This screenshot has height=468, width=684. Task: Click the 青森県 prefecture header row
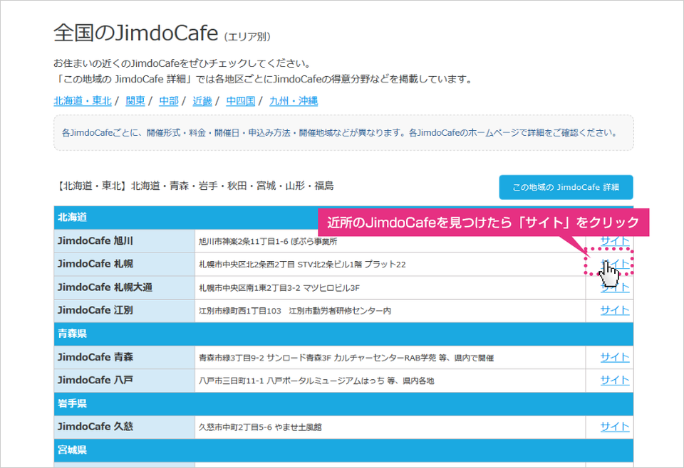point(343,334)
